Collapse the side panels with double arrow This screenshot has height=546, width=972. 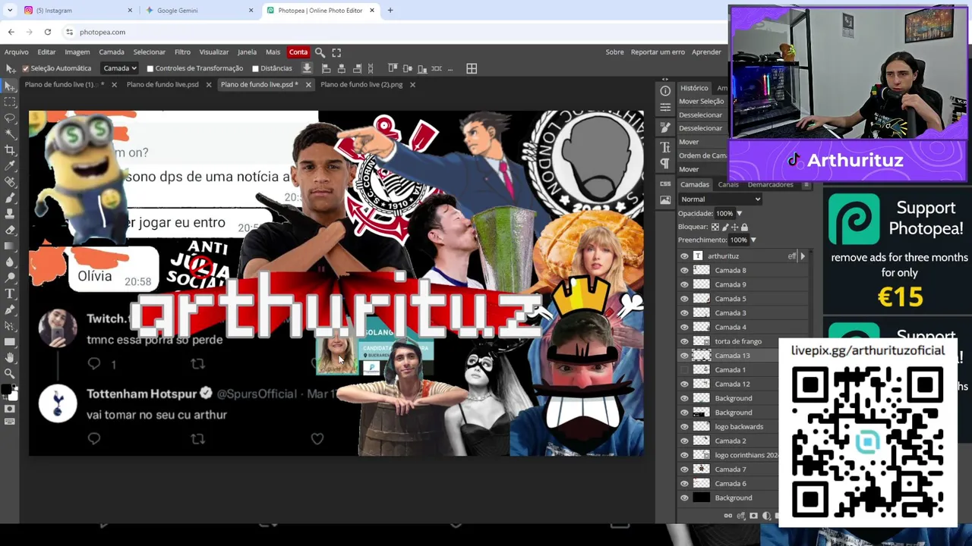tap(665, 79)
